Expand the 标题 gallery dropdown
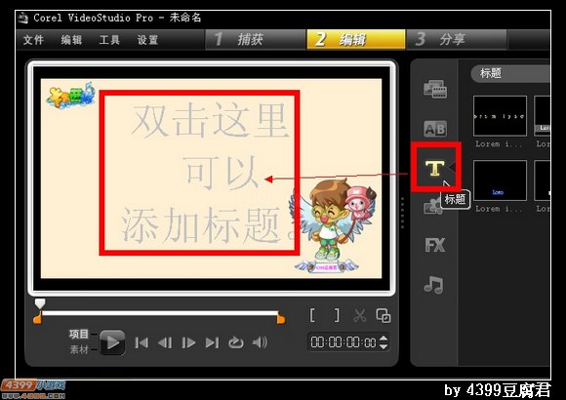The width and height of the screenshot is (566, 400). tap(510, 74)
